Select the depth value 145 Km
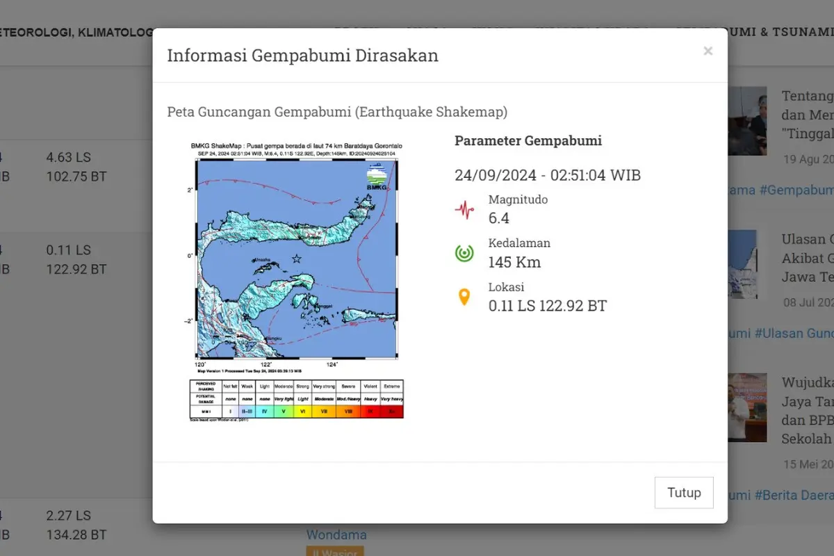 pyautogui.click(x=514, y=262)
